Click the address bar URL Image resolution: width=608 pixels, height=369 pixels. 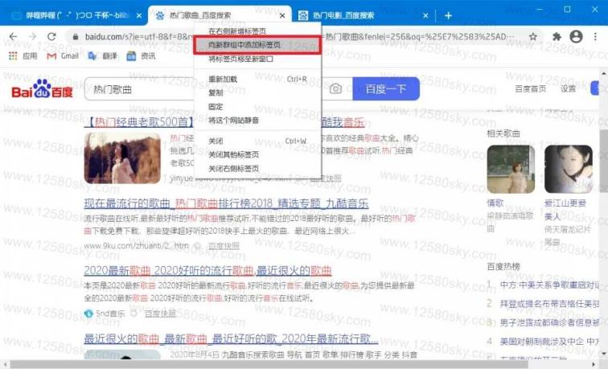click(x=298, y=37)
